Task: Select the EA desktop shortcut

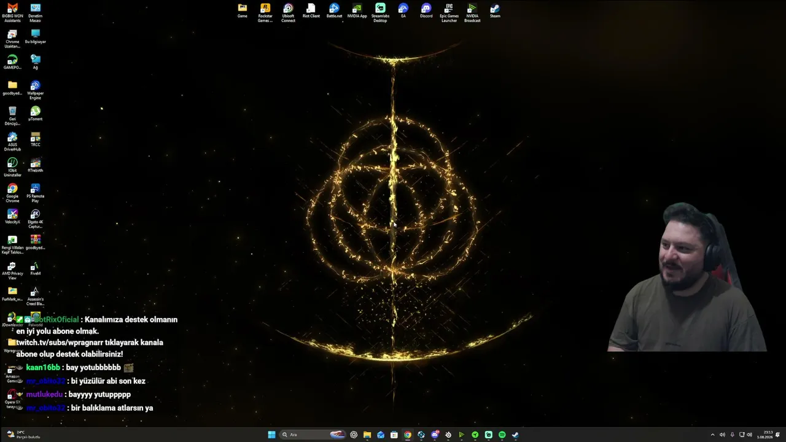Action: 403,11
